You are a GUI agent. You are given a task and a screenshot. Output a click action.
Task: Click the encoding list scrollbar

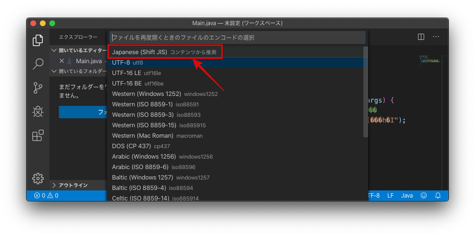(x=366, y=92)
